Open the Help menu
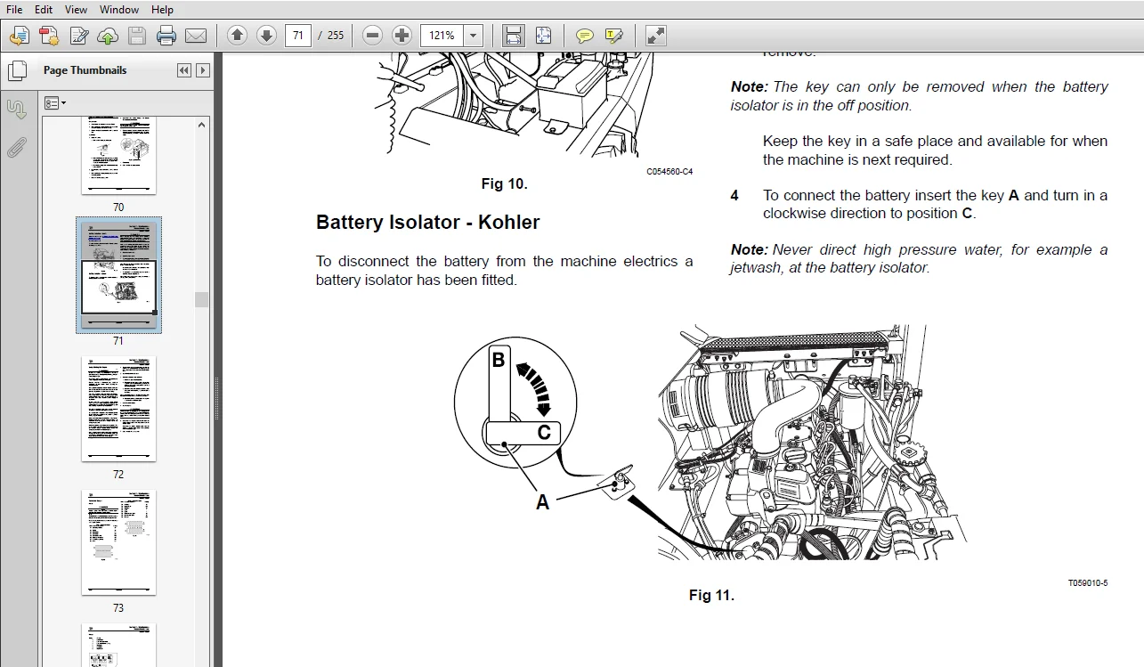This screenshot has width=1144, height=667. 162,9
